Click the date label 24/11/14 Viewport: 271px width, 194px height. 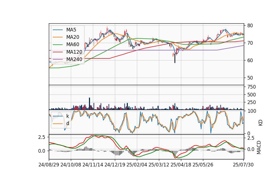(93, 165)
